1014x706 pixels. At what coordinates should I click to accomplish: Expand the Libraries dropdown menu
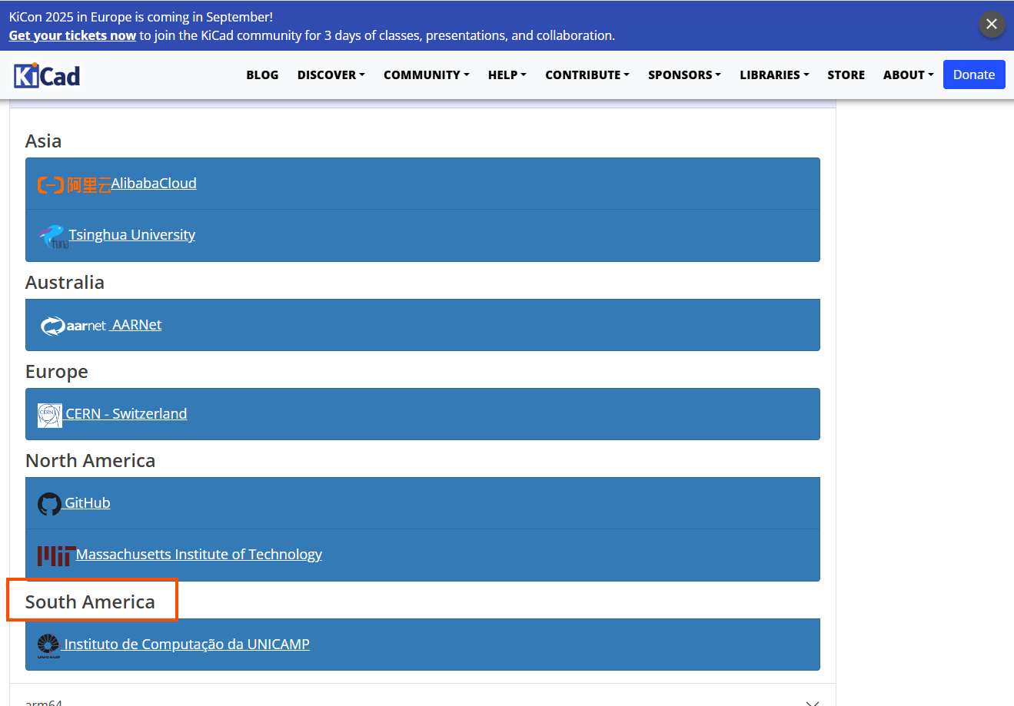(774, 75)
